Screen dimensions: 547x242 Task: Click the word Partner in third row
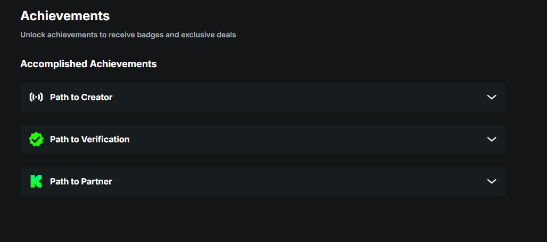(x=96, y=181)
